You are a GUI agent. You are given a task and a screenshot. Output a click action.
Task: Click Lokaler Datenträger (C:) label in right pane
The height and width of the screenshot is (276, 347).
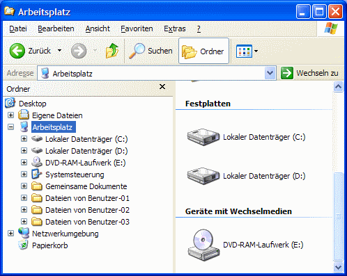click(x=264, y=137)
